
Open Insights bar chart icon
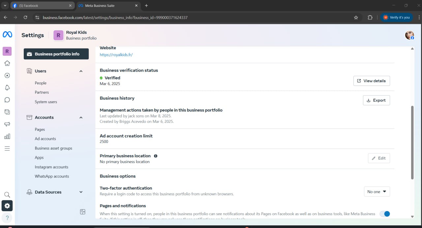click(7, 136)
